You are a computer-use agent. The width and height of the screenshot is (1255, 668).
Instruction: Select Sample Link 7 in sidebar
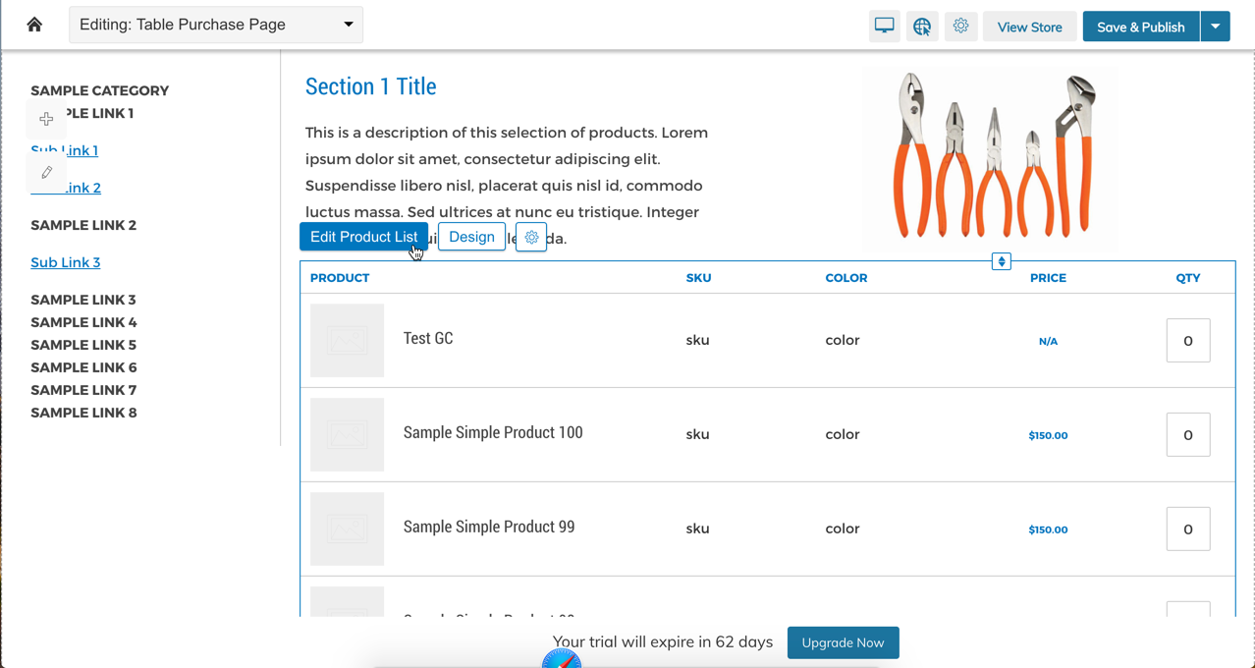83,390
